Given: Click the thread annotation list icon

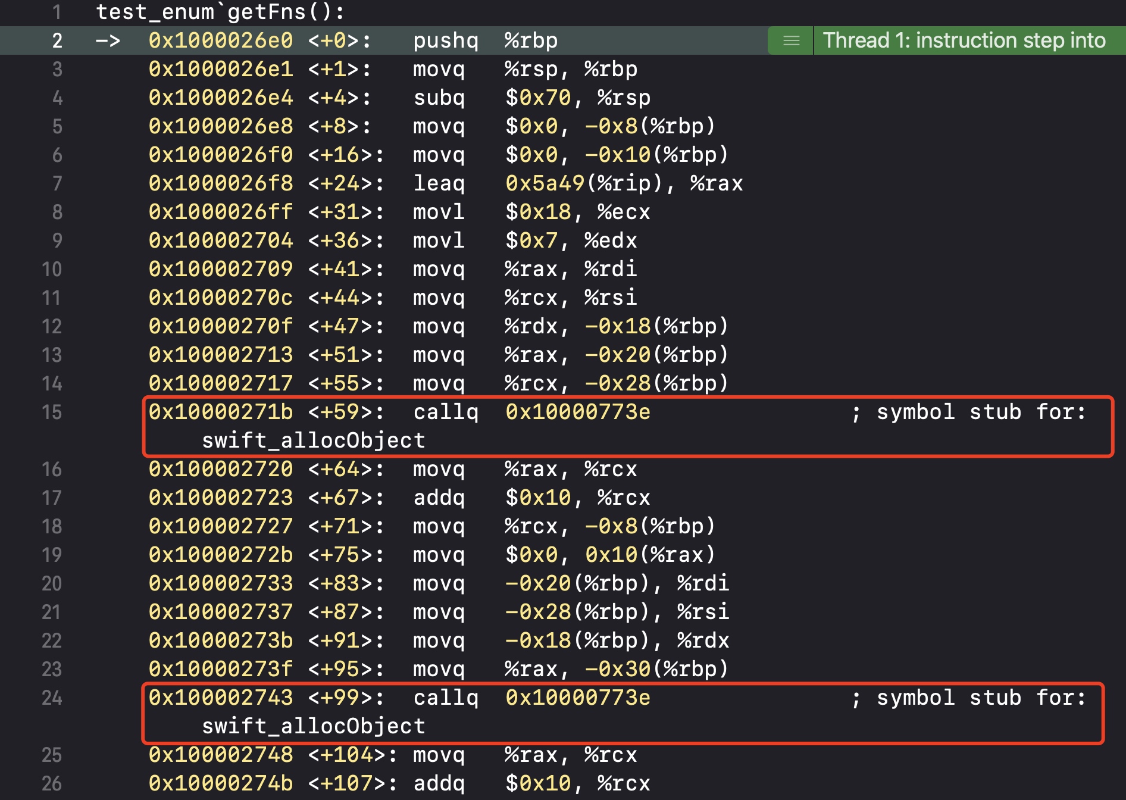Looking at the screenshot, I should coord(791,40).
